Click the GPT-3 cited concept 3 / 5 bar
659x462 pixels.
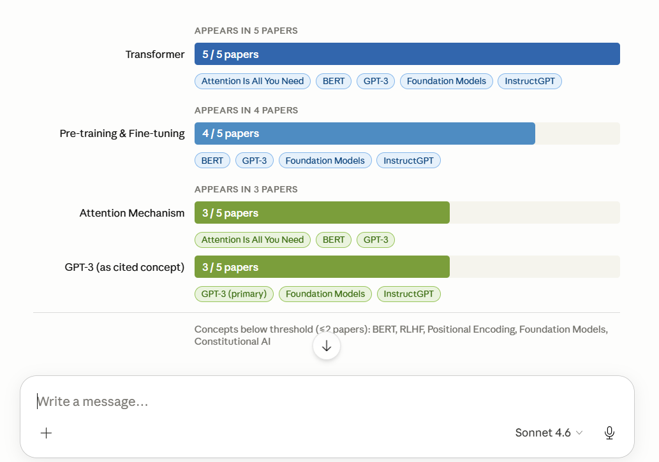point(322,267)
